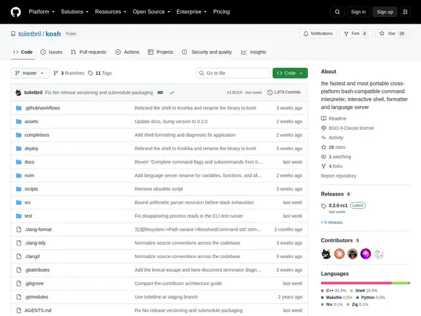This screenshot has height=316, width=421.
Task: Expand the Enterprise menu
Action: pos(191,12)
